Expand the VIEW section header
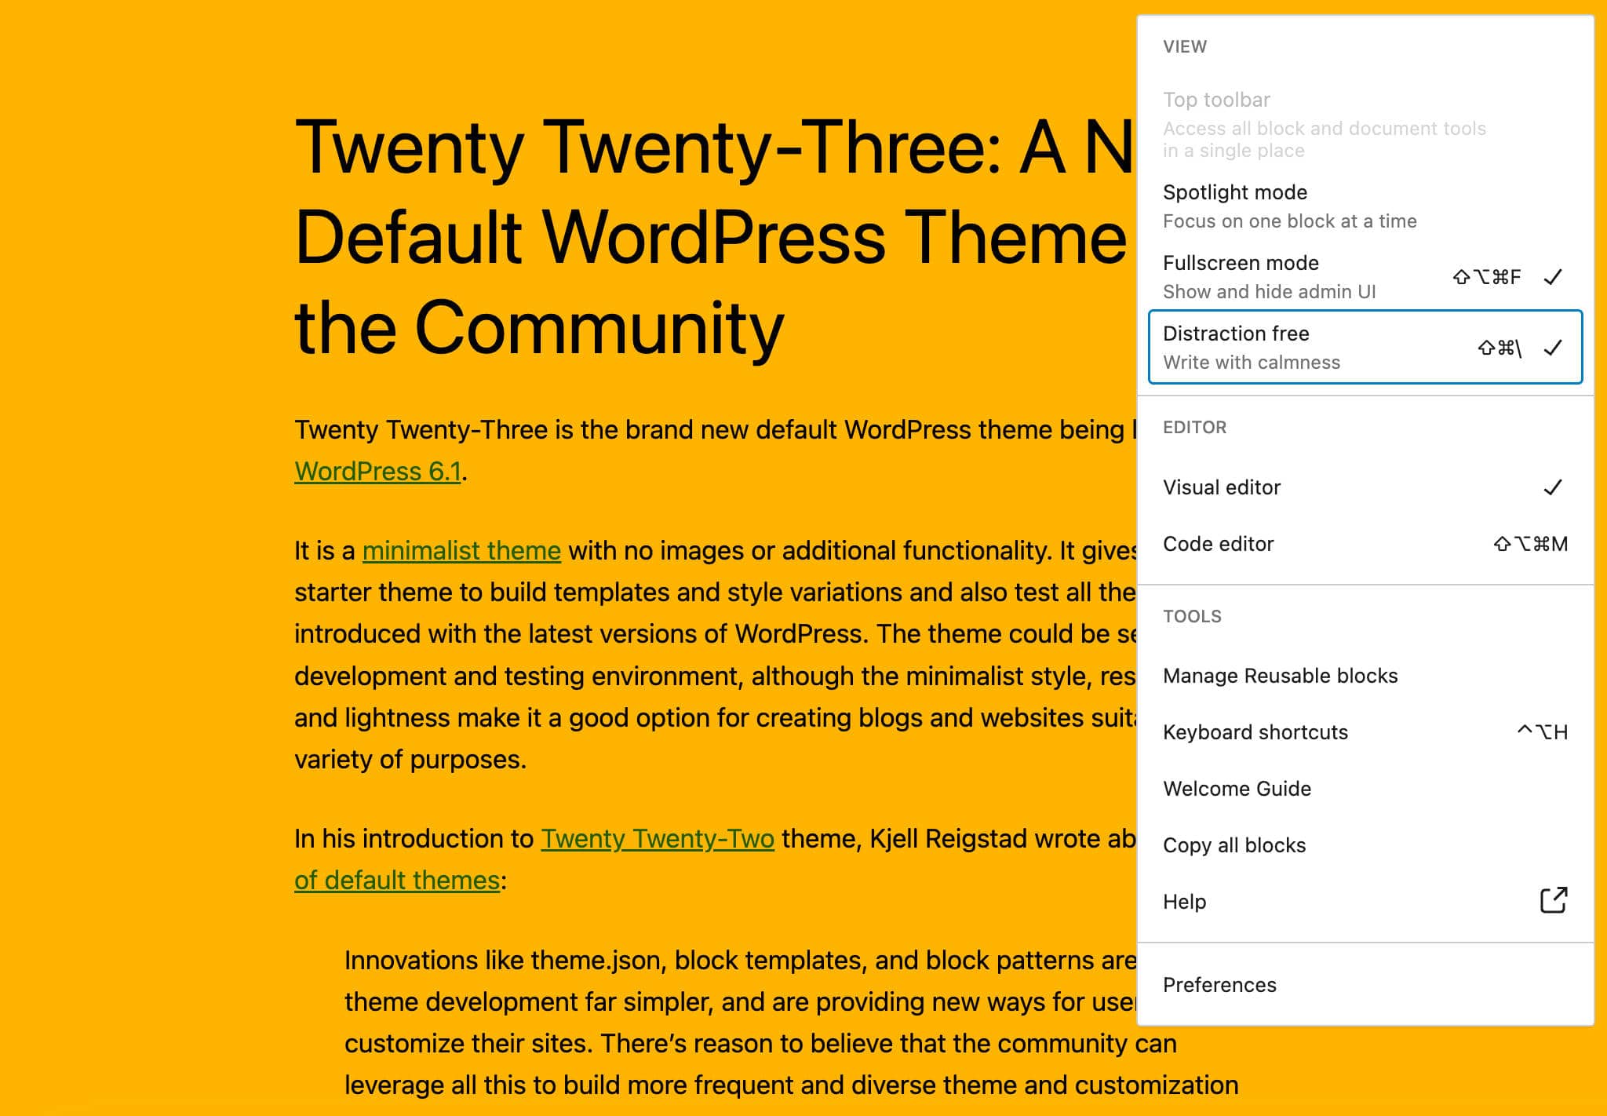The height and width of the screenshot is (1116, 1607). point(1186,46)
